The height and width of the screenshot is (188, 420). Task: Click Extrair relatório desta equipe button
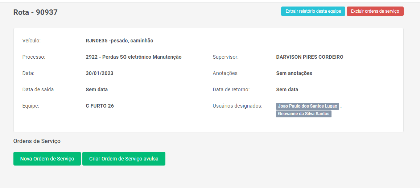[313, 11]
